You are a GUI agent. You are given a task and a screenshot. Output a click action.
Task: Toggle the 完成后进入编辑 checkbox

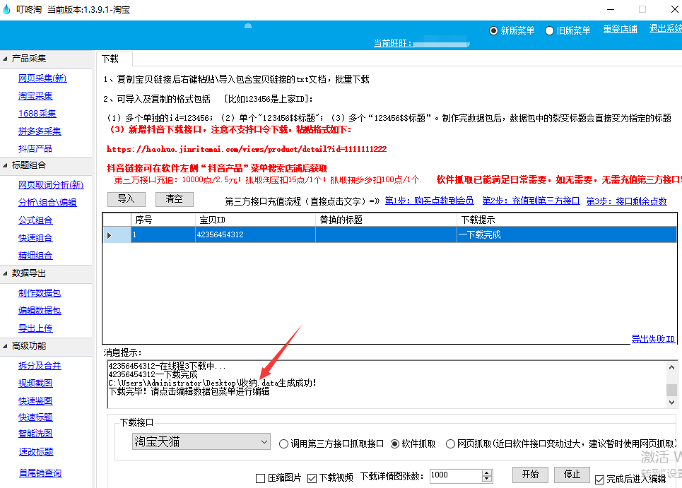point(600,480)
